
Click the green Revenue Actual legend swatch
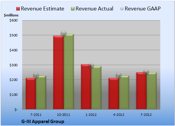pyautogui.click(x=73, y=9)
